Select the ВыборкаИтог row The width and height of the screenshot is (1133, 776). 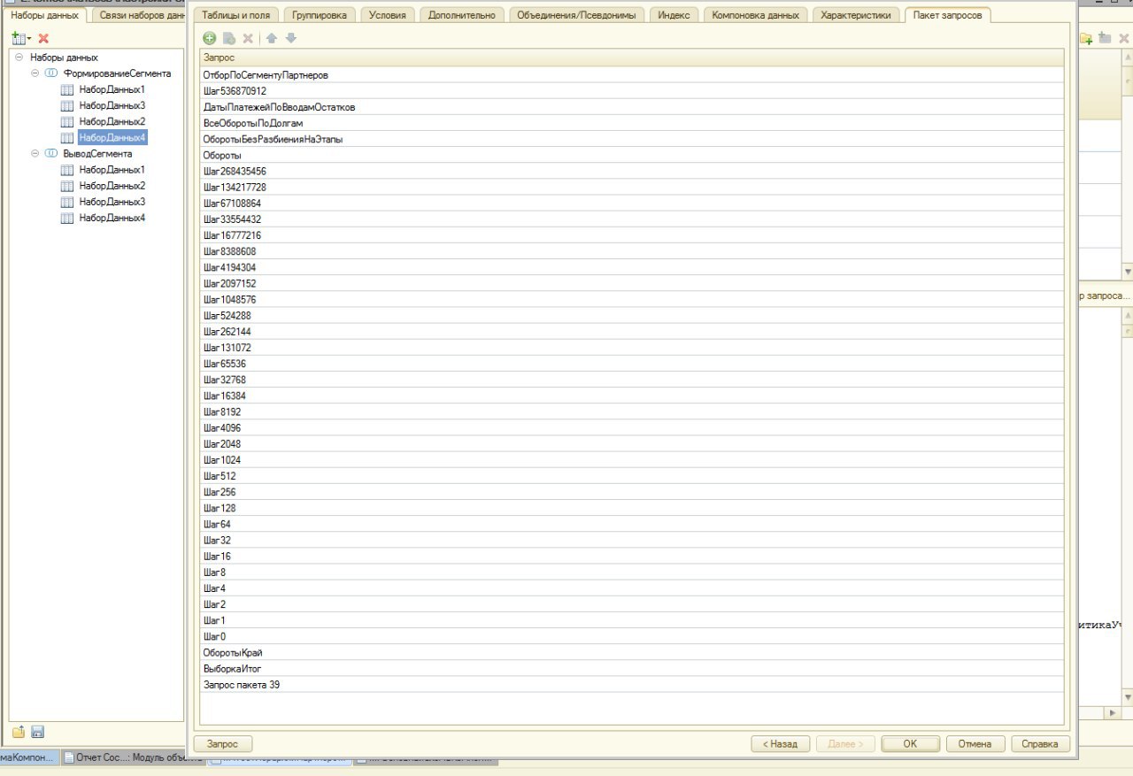pyautogui.click(x=632, y=668)
